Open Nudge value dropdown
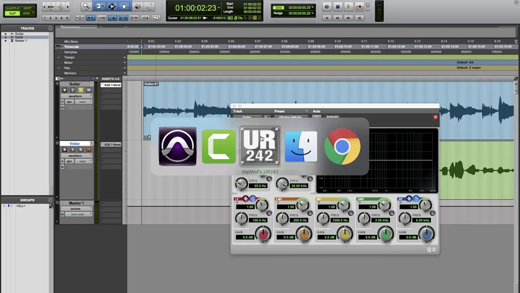The width and height of the screenshot is (520, 293). coord(312,13)
